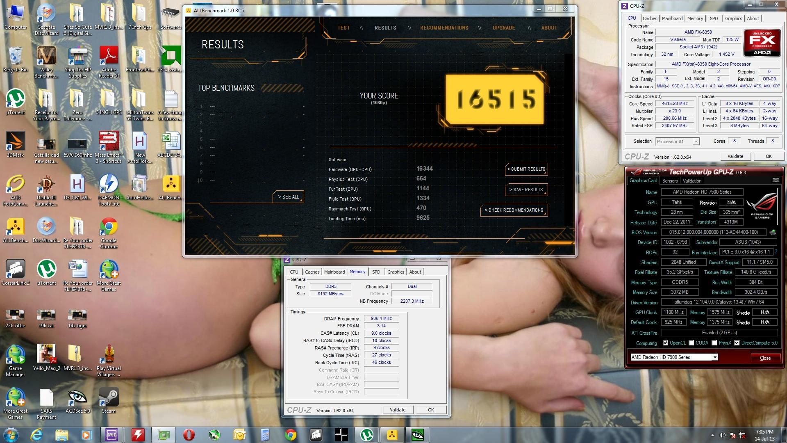Select the "4615.28 MHz" Core Speed value
The width and height of the screenshot is (787, 443).
675,103
